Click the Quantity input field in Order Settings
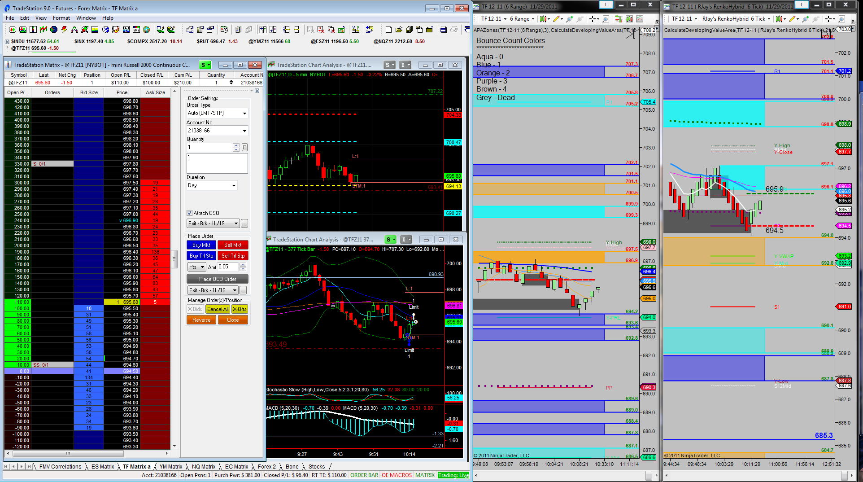The image size is (863, 482). pos(209,147)
